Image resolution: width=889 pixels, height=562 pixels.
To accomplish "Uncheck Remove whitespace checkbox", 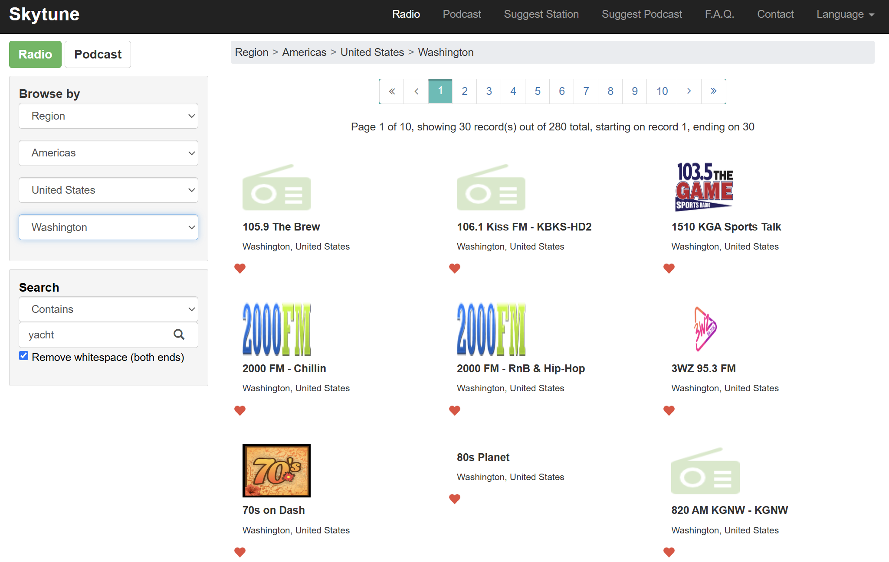I will [24, 356].
